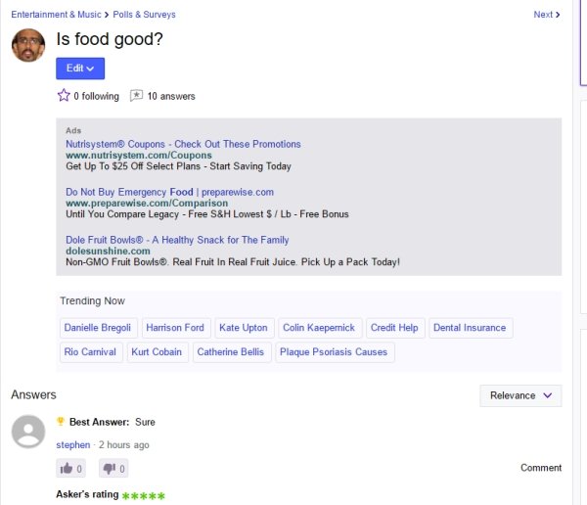587x505 pixels.
Task: Open the answerer's gray avatar icon
Action: coord(28,432)
